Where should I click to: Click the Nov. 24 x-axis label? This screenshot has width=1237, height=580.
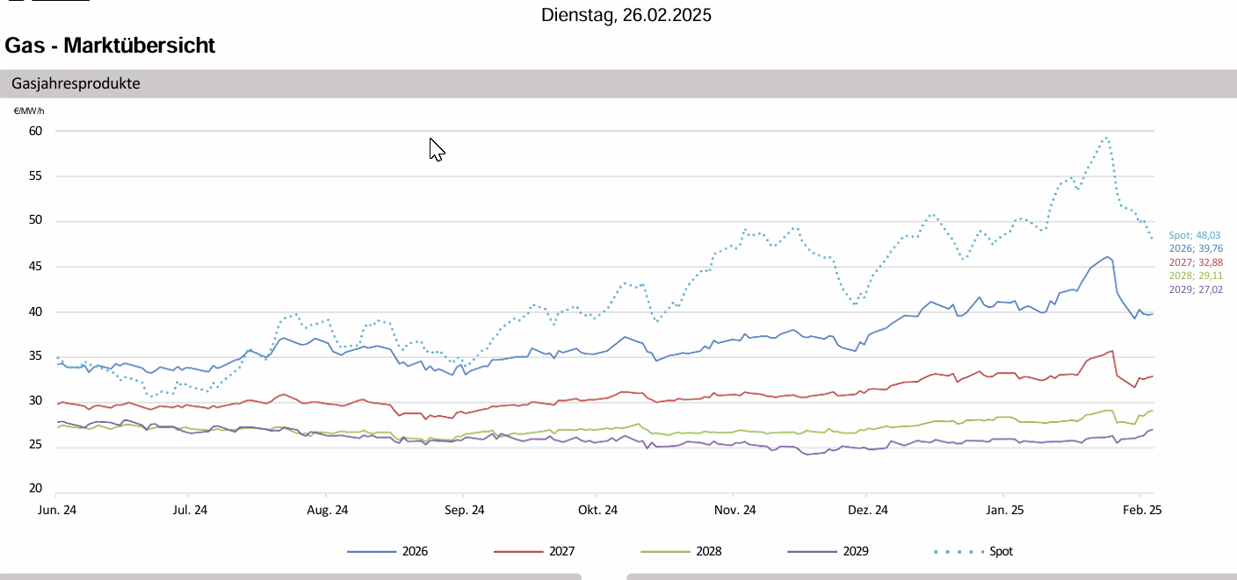coord(735,510)
